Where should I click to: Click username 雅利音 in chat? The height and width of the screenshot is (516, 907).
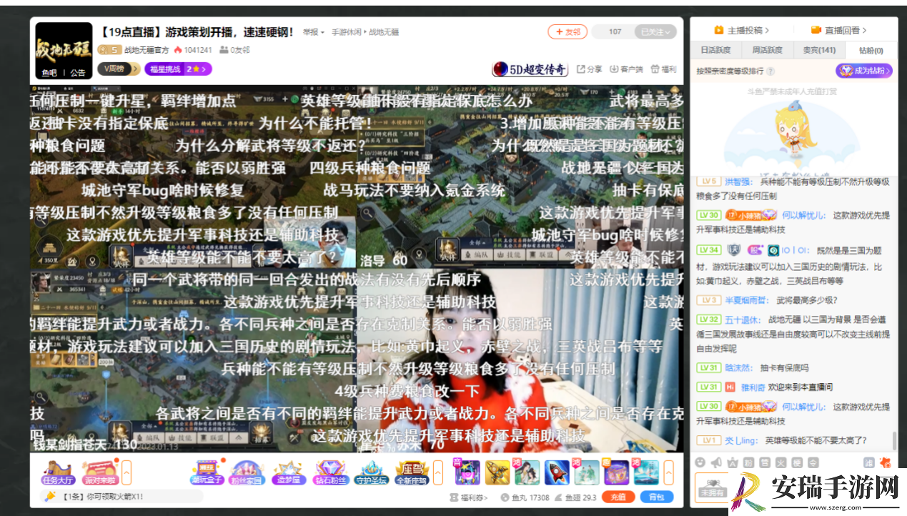[x=754, y=387]
